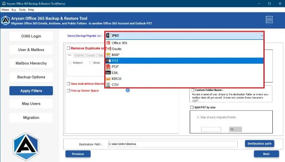Maximize the Aryson window
285x162 pixels.
click(270, 3)
